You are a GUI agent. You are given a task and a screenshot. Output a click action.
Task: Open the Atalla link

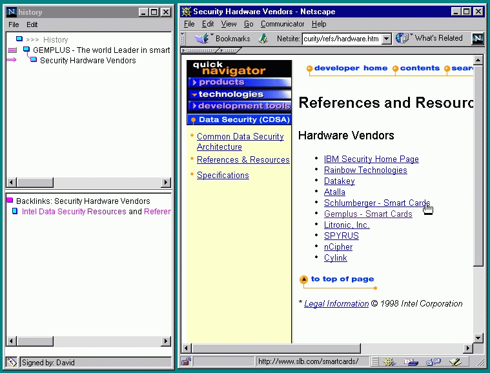coord(334,192)
